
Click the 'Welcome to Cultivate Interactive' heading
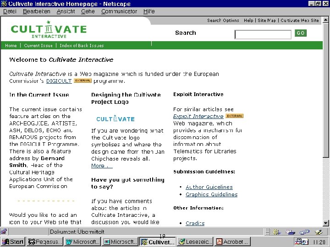[x=61, y=59]
